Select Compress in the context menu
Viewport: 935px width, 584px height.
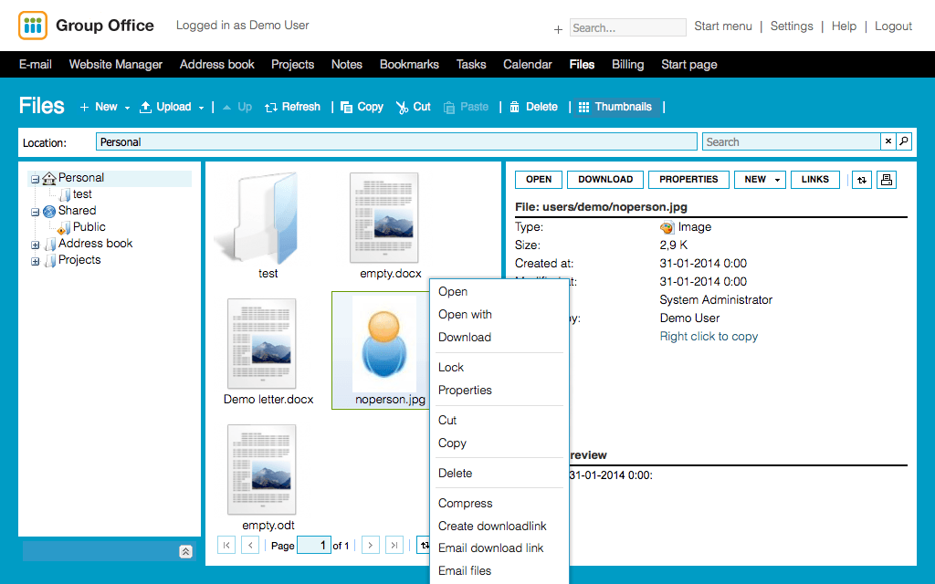click(x=465, y=504)
